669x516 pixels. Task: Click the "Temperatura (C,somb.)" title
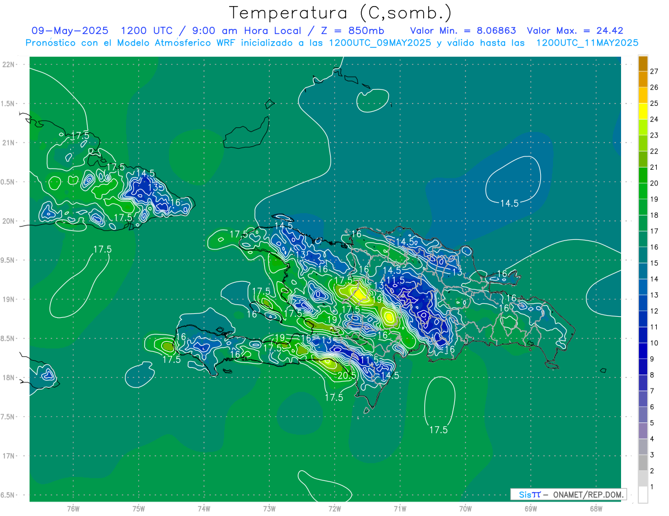click(x=341, y=13)
